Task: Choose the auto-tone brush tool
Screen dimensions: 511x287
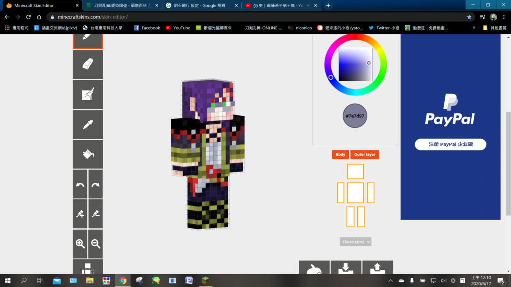Action: point(88,94)
